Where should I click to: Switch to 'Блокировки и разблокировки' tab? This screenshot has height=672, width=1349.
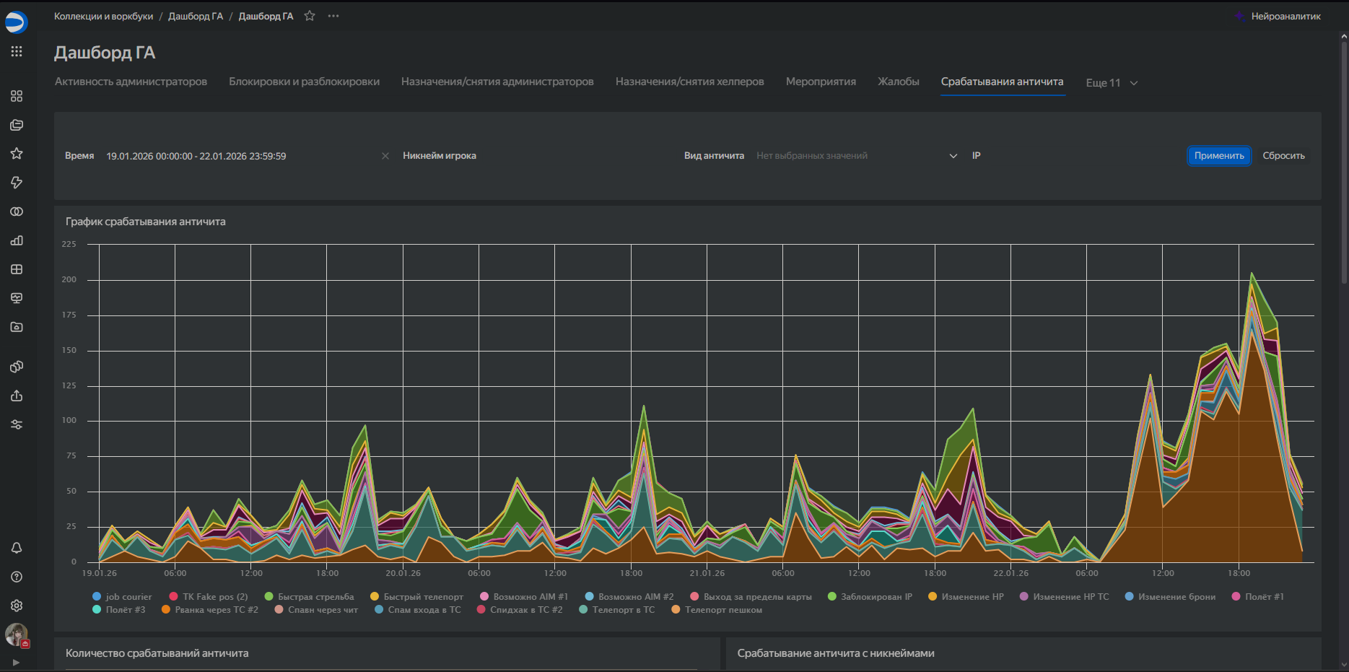tap(304, 82)
